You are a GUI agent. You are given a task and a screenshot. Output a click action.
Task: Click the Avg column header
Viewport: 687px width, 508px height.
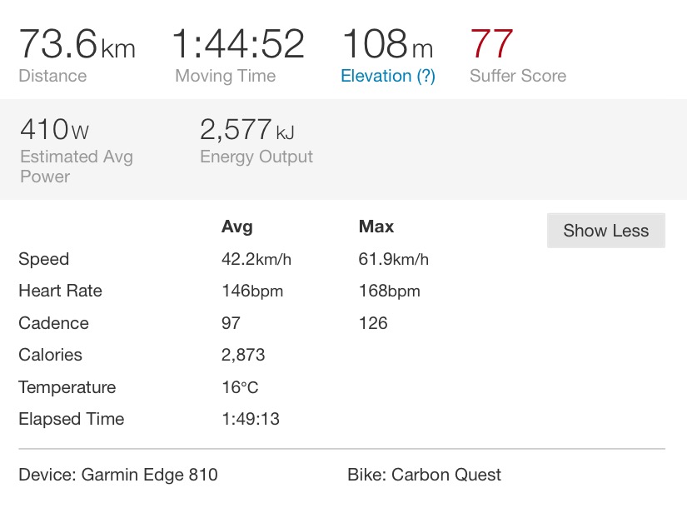coord(237,227)
